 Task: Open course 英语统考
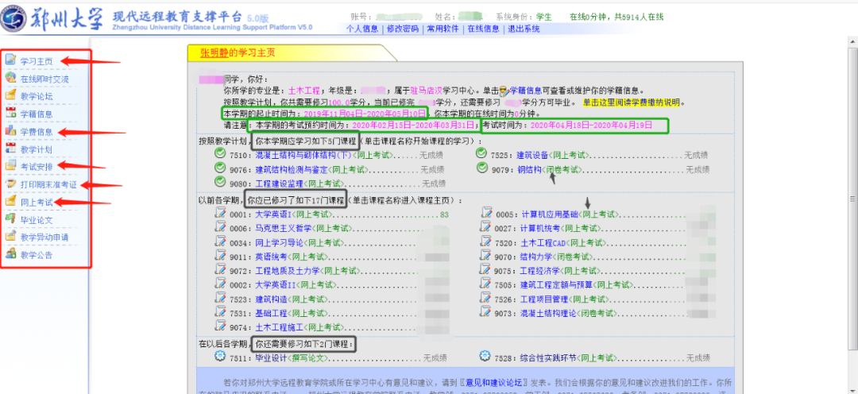[x=271, y=257]
